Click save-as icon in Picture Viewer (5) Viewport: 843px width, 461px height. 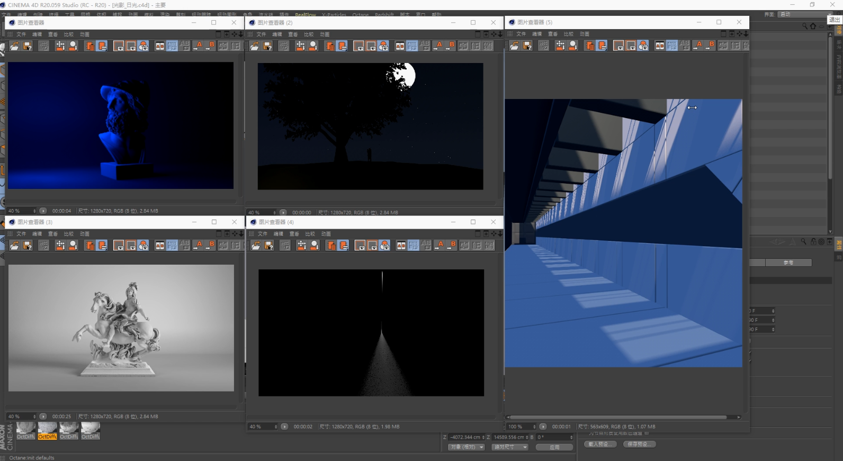pyautogui.click(x=527, y=46)
